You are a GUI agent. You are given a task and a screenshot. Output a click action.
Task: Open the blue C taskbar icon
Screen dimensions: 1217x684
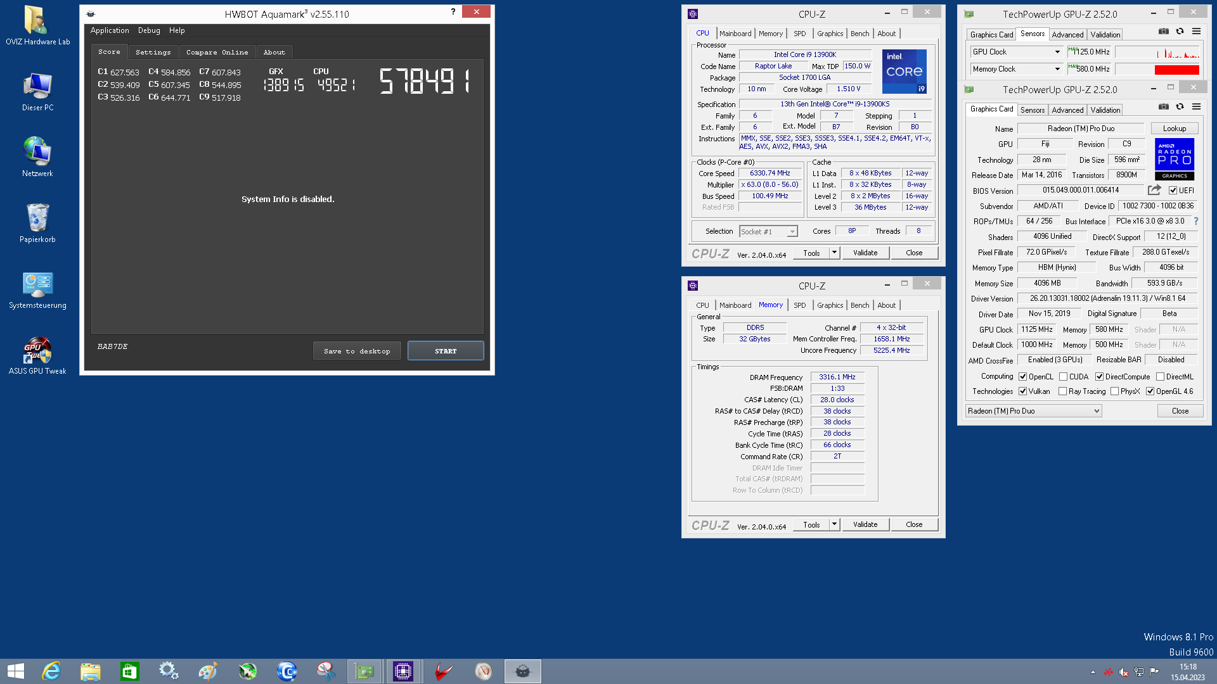[x=287, y=671]
